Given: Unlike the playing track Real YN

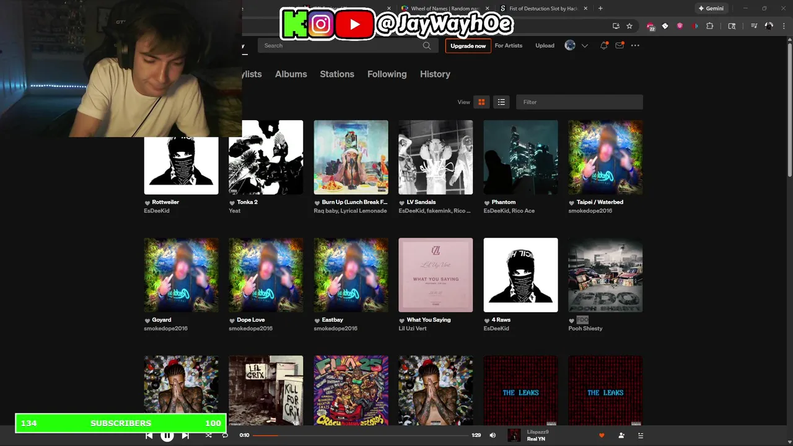Looking at the screenshot, I should [x=602, y=435].
